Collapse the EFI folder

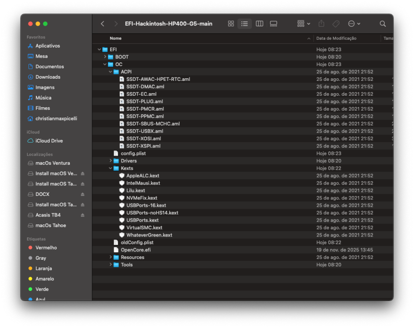click(x=99, y=49)
